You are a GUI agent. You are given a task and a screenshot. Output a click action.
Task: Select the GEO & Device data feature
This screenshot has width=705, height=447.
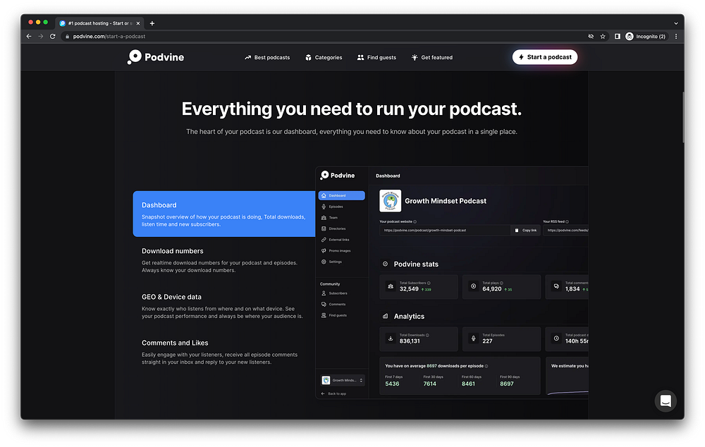(222, 306)
